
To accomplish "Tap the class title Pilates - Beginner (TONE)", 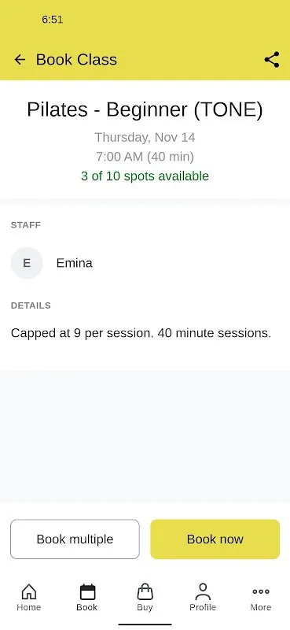I will click(x=145, y=109).
